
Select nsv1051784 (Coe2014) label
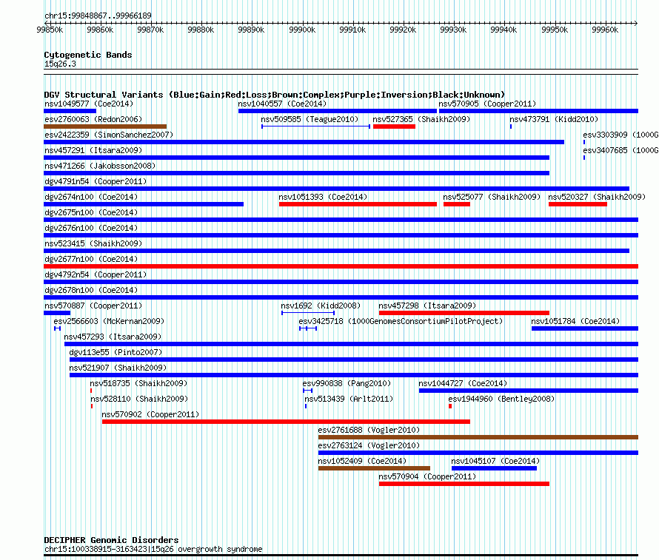click(575, 321)
